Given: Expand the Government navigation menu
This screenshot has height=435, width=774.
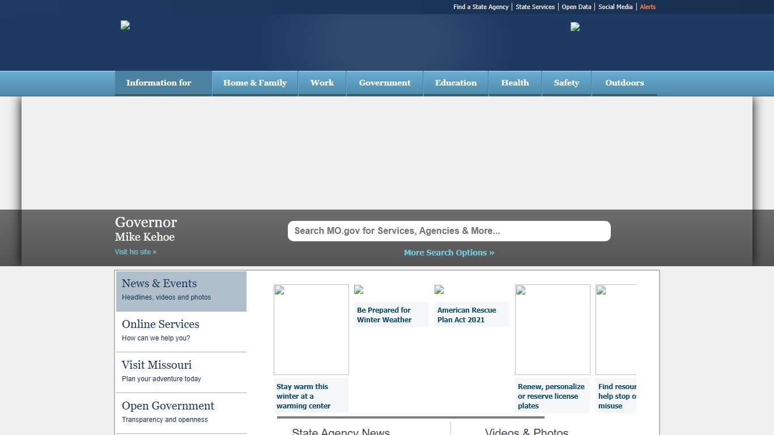Looking at the screenshot, I should point(385,83).
